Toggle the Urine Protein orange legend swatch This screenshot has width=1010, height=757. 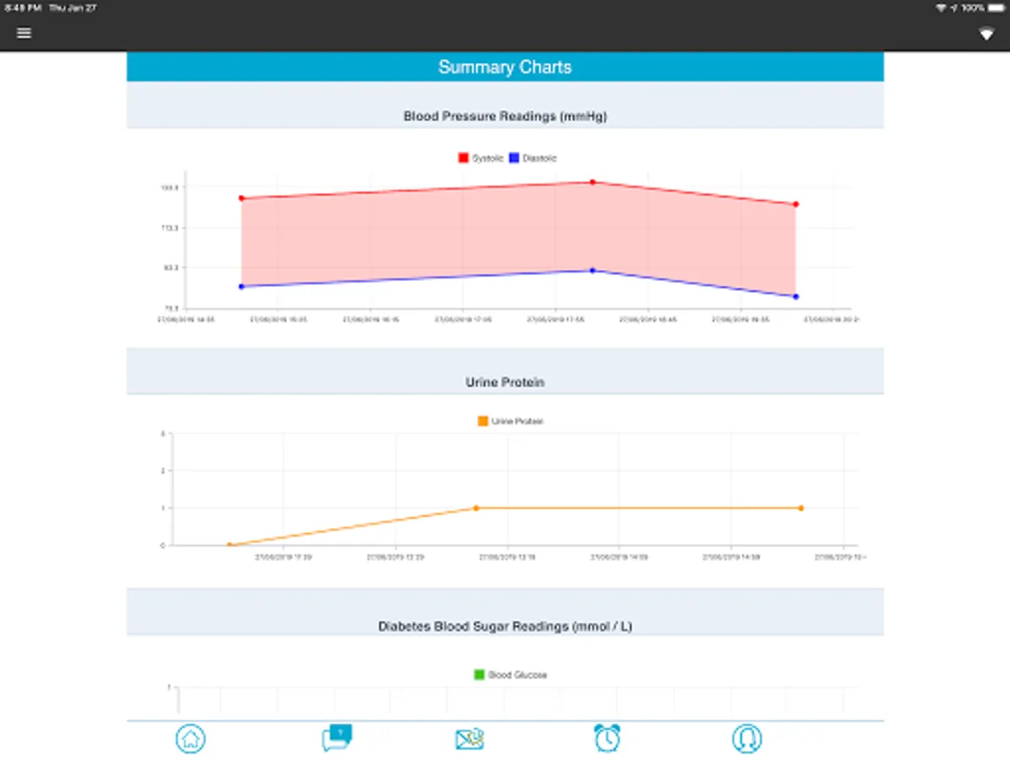[483, 421]
